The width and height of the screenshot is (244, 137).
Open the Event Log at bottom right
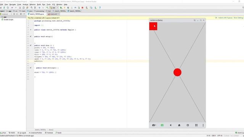(x=240, y=133)
